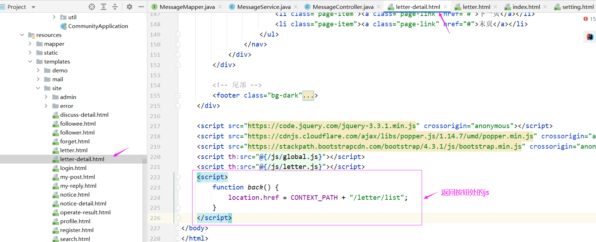
Task: Select CommunityApplication class in tree
Action: [98, 26]
